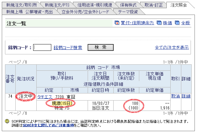Click the 注文中 status text

point(26,96)
